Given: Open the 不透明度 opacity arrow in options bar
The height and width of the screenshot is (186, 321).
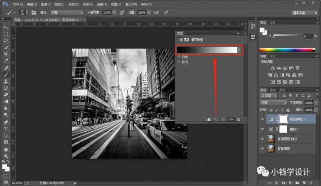Looking at the screenshot, I should tap(114, 13).
